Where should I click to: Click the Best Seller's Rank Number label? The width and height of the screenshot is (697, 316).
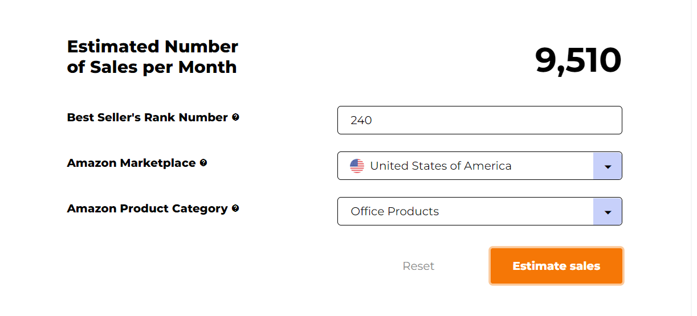click(148, 117)
